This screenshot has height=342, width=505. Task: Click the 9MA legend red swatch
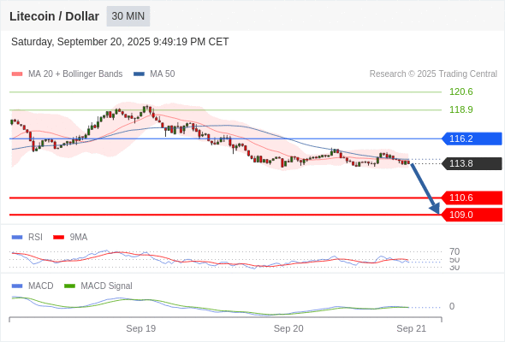click(x=58, y=238)
